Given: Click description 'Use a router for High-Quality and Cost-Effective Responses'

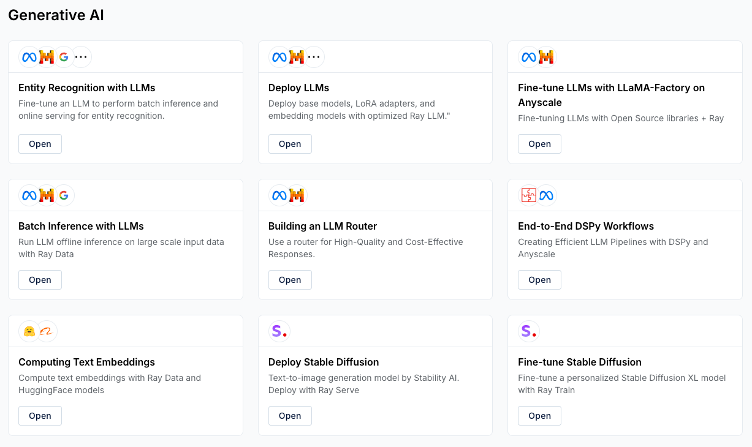Looking at the screenshot, I should 366,248.
